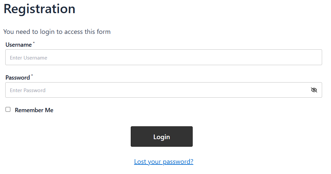Click the Remember Me label text
This screenshot has height=174, width=331.
coord(34,110)
